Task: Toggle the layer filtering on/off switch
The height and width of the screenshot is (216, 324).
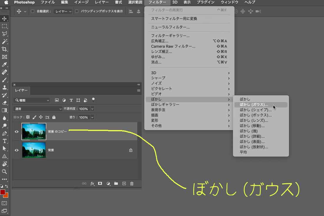Action: click(x=93, y=100)
